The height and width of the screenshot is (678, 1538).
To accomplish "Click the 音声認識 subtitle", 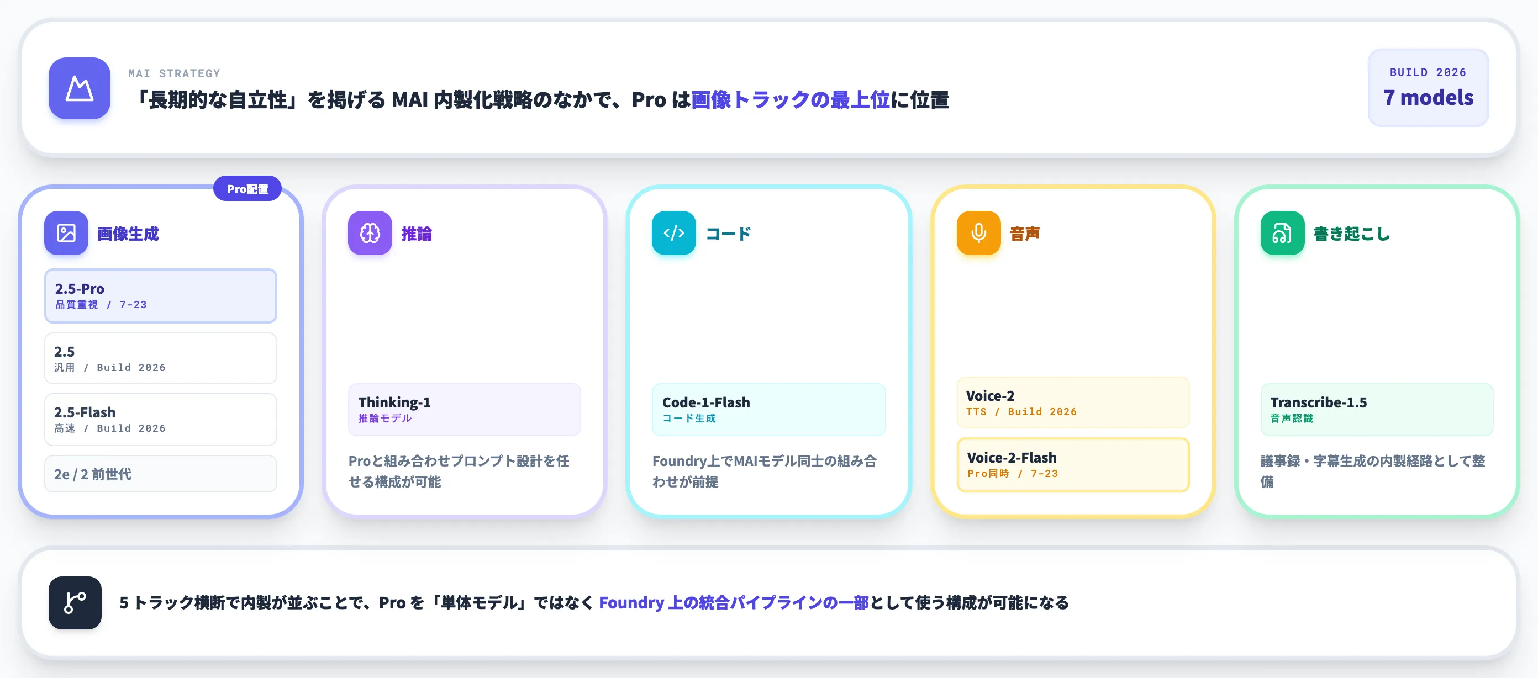I will [1292, 419].
